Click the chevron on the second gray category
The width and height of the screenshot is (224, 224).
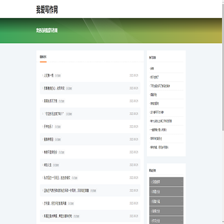182,192
